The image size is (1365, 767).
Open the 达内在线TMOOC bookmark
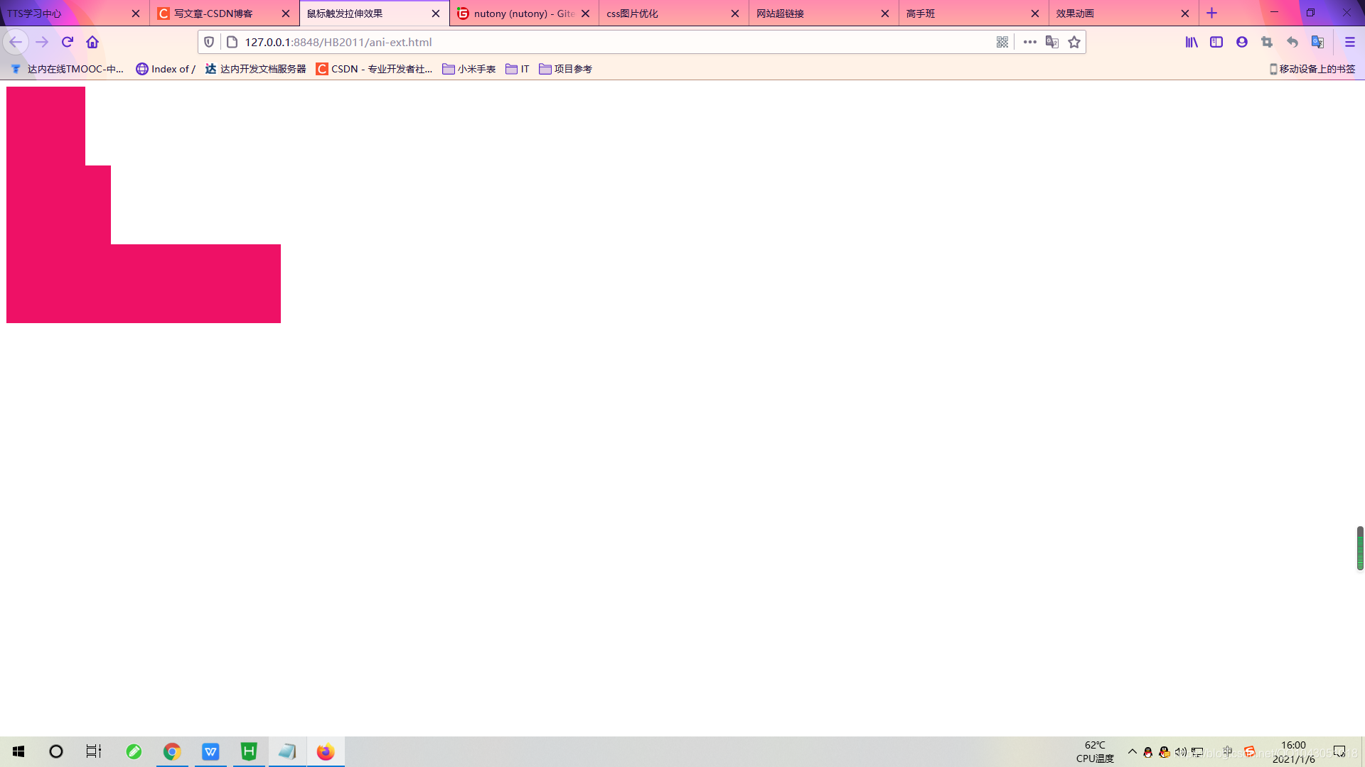(68, 69)
